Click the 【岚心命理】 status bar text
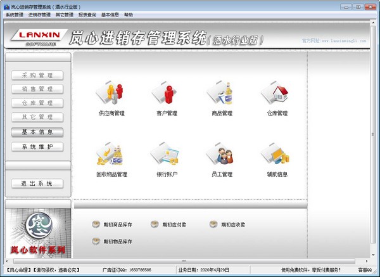Screen dimensions: 380x277 (x=18, y=270)
